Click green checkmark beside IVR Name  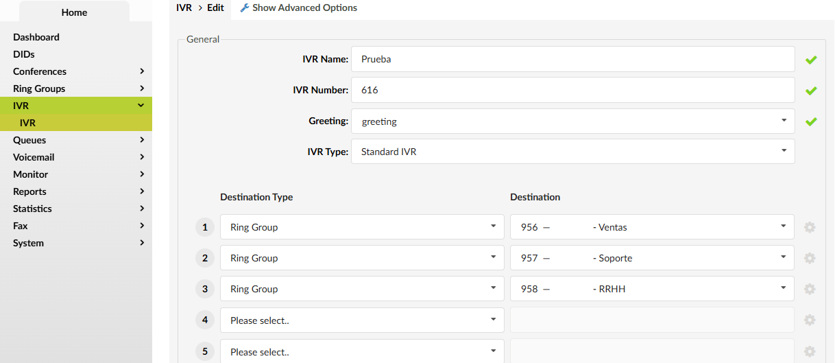[x=811, y=60]
